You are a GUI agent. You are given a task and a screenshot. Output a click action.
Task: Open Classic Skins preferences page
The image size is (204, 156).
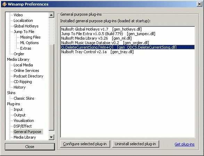24,98
